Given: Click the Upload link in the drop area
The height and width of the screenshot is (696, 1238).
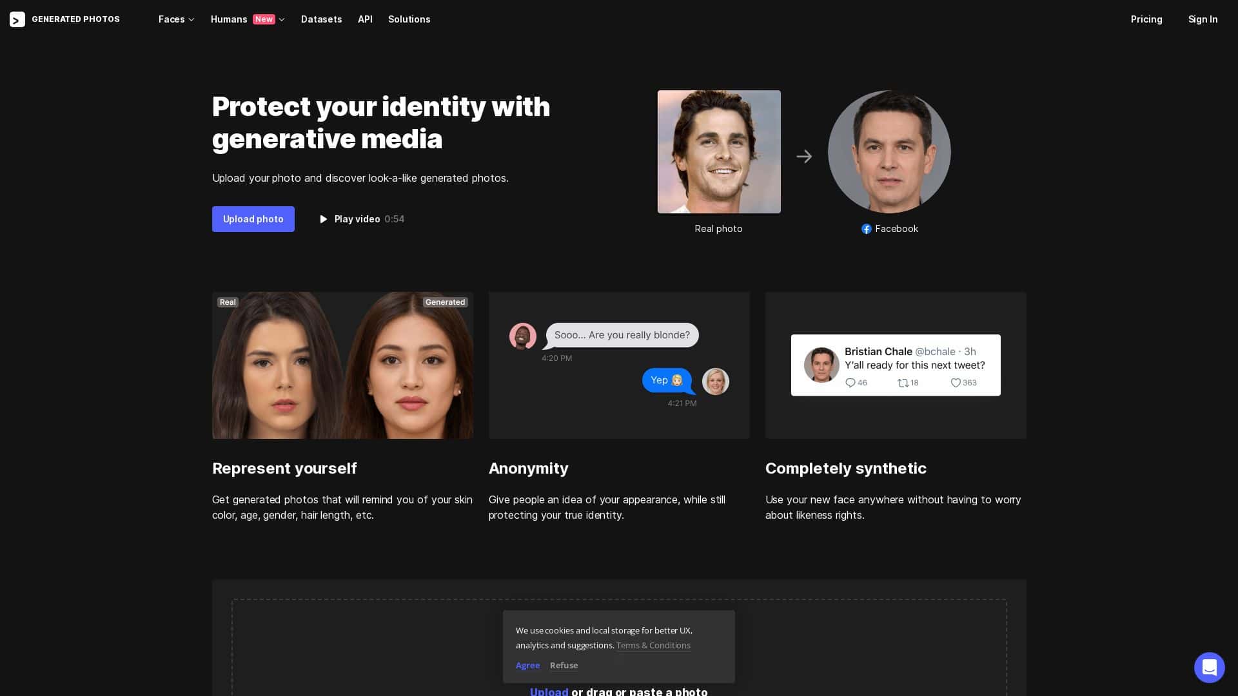Looking at the screenshot, I should (x=549, y=692).
